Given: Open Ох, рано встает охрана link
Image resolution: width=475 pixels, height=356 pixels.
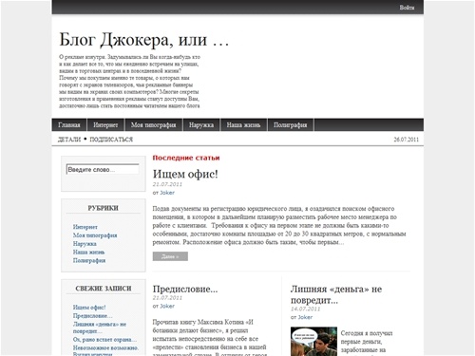Looking at the screenshot, I should [104, 340].
